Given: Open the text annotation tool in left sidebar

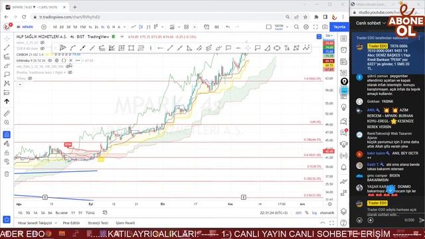Looking at the screenshot, I should 7,74.
